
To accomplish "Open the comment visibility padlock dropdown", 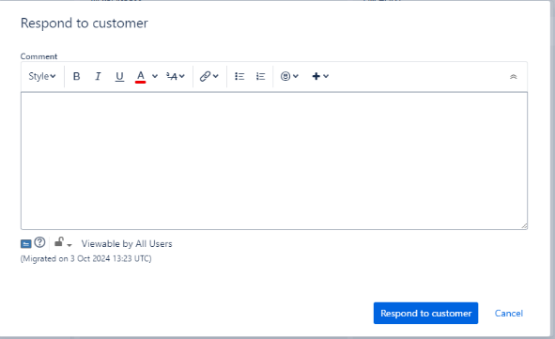I will (x=63, y=243).
